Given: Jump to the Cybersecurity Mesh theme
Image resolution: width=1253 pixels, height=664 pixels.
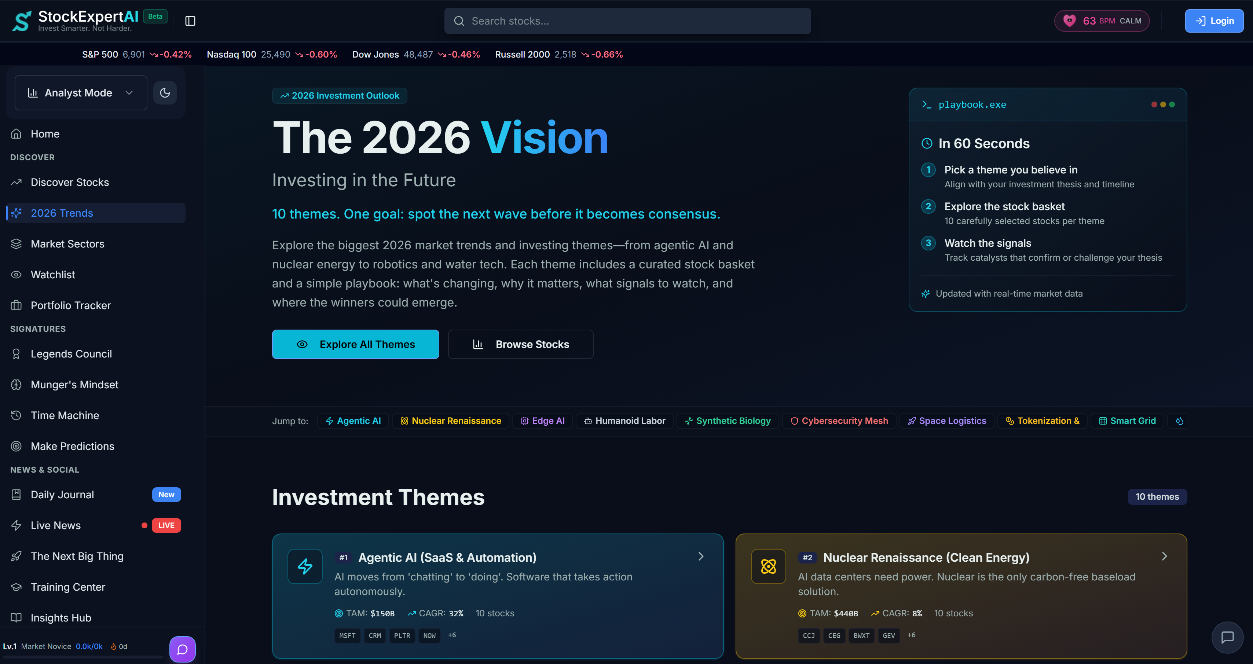Looking at the screenshot, I should coord(839,420).
